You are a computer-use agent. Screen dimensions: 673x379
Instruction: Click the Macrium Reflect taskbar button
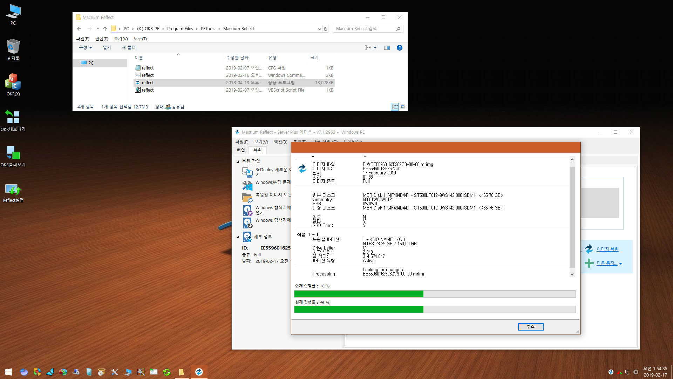(x=199, y=372)
